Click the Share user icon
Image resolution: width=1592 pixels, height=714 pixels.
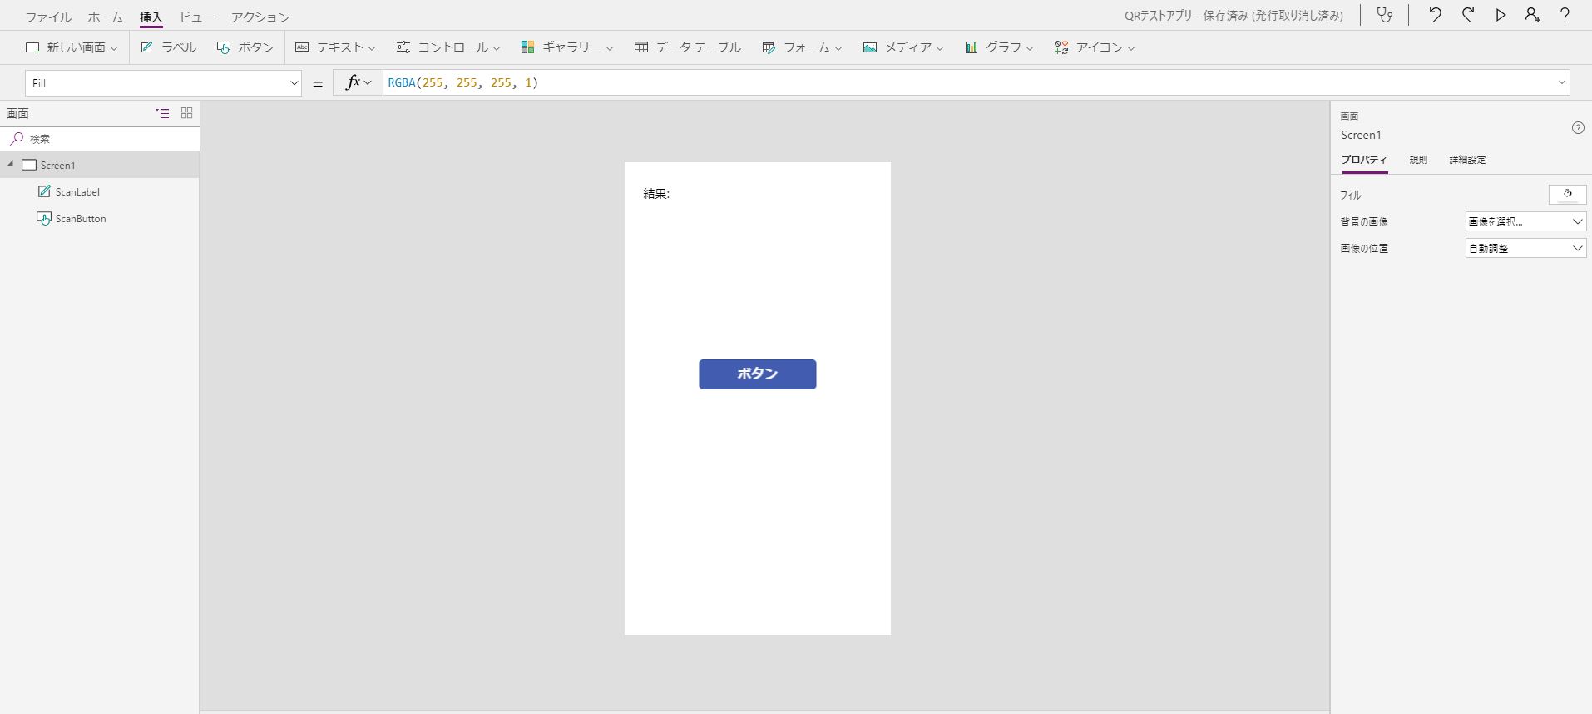click(x=1532, y=15)
